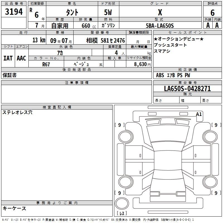Click the "カラーNo." header

(x=46, y=58)
